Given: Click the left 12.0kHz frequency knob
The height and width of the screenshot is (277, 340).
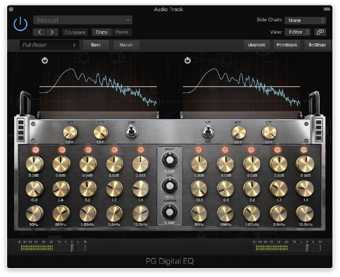Looking at the screenshot, I should pyautogui.click(x=140, y=214).
